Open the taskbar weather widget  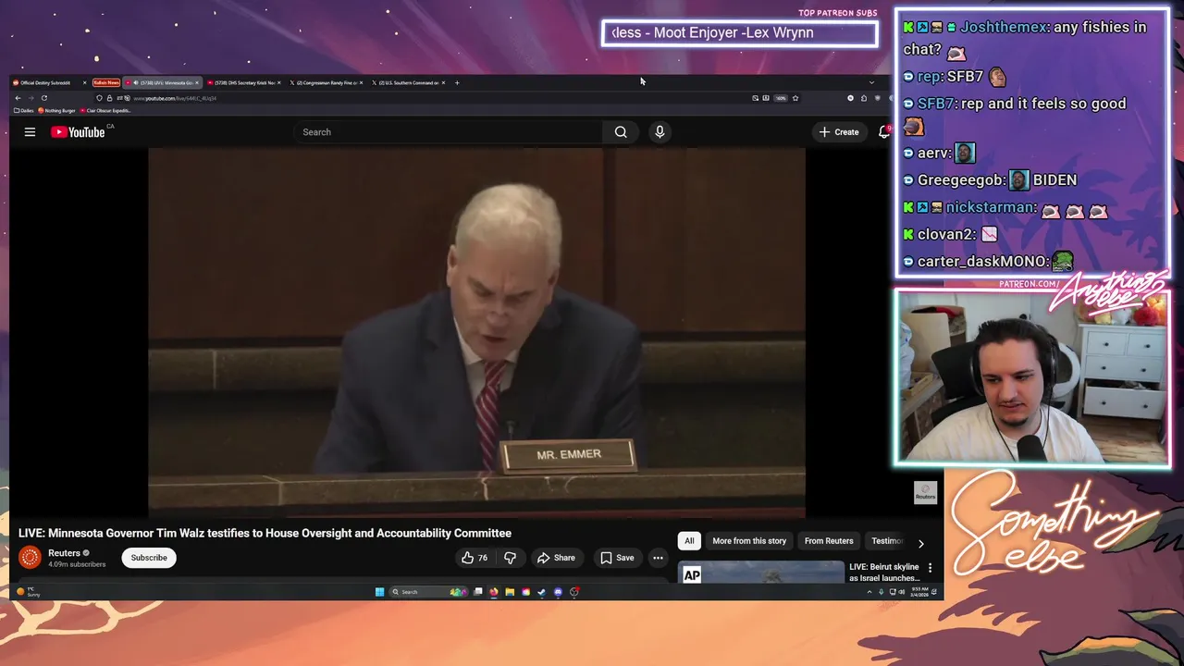tap(28, 592)
